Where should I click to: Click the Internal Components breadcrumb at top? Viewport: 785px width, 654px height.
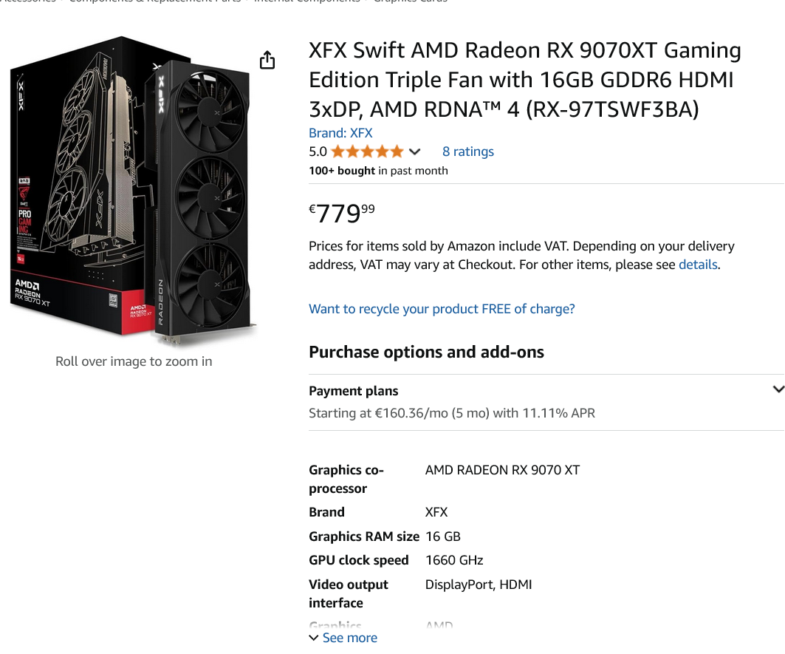pyautogui.click(x=306, y=1)
